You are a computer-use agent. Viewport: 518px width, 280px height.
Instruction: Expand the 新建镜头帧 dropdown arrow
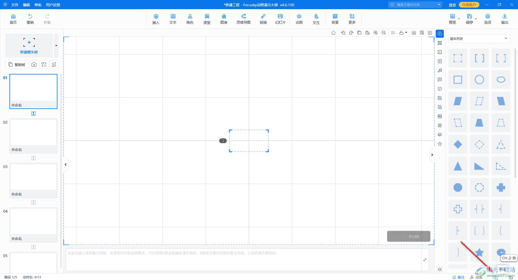click(56, 46)
